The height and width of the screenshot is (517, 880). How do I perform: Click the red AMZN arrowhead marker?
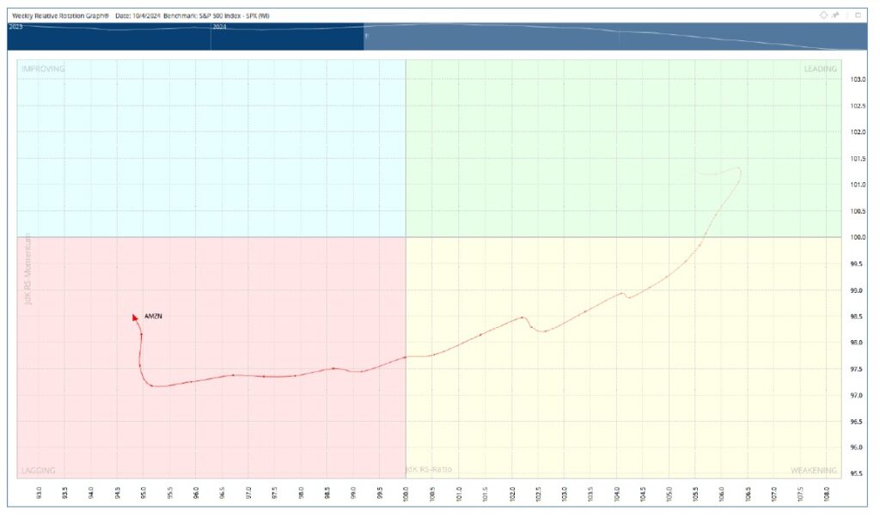click(135, 317)
